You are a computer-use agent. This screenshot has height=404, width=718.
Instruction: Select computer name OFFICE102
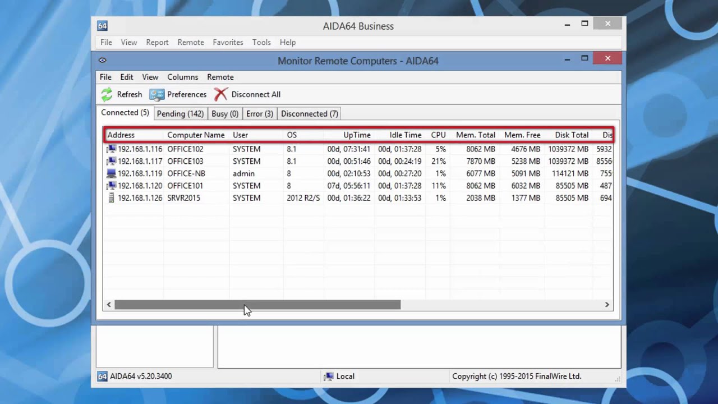pyautogui.click(x=185, y=149)
